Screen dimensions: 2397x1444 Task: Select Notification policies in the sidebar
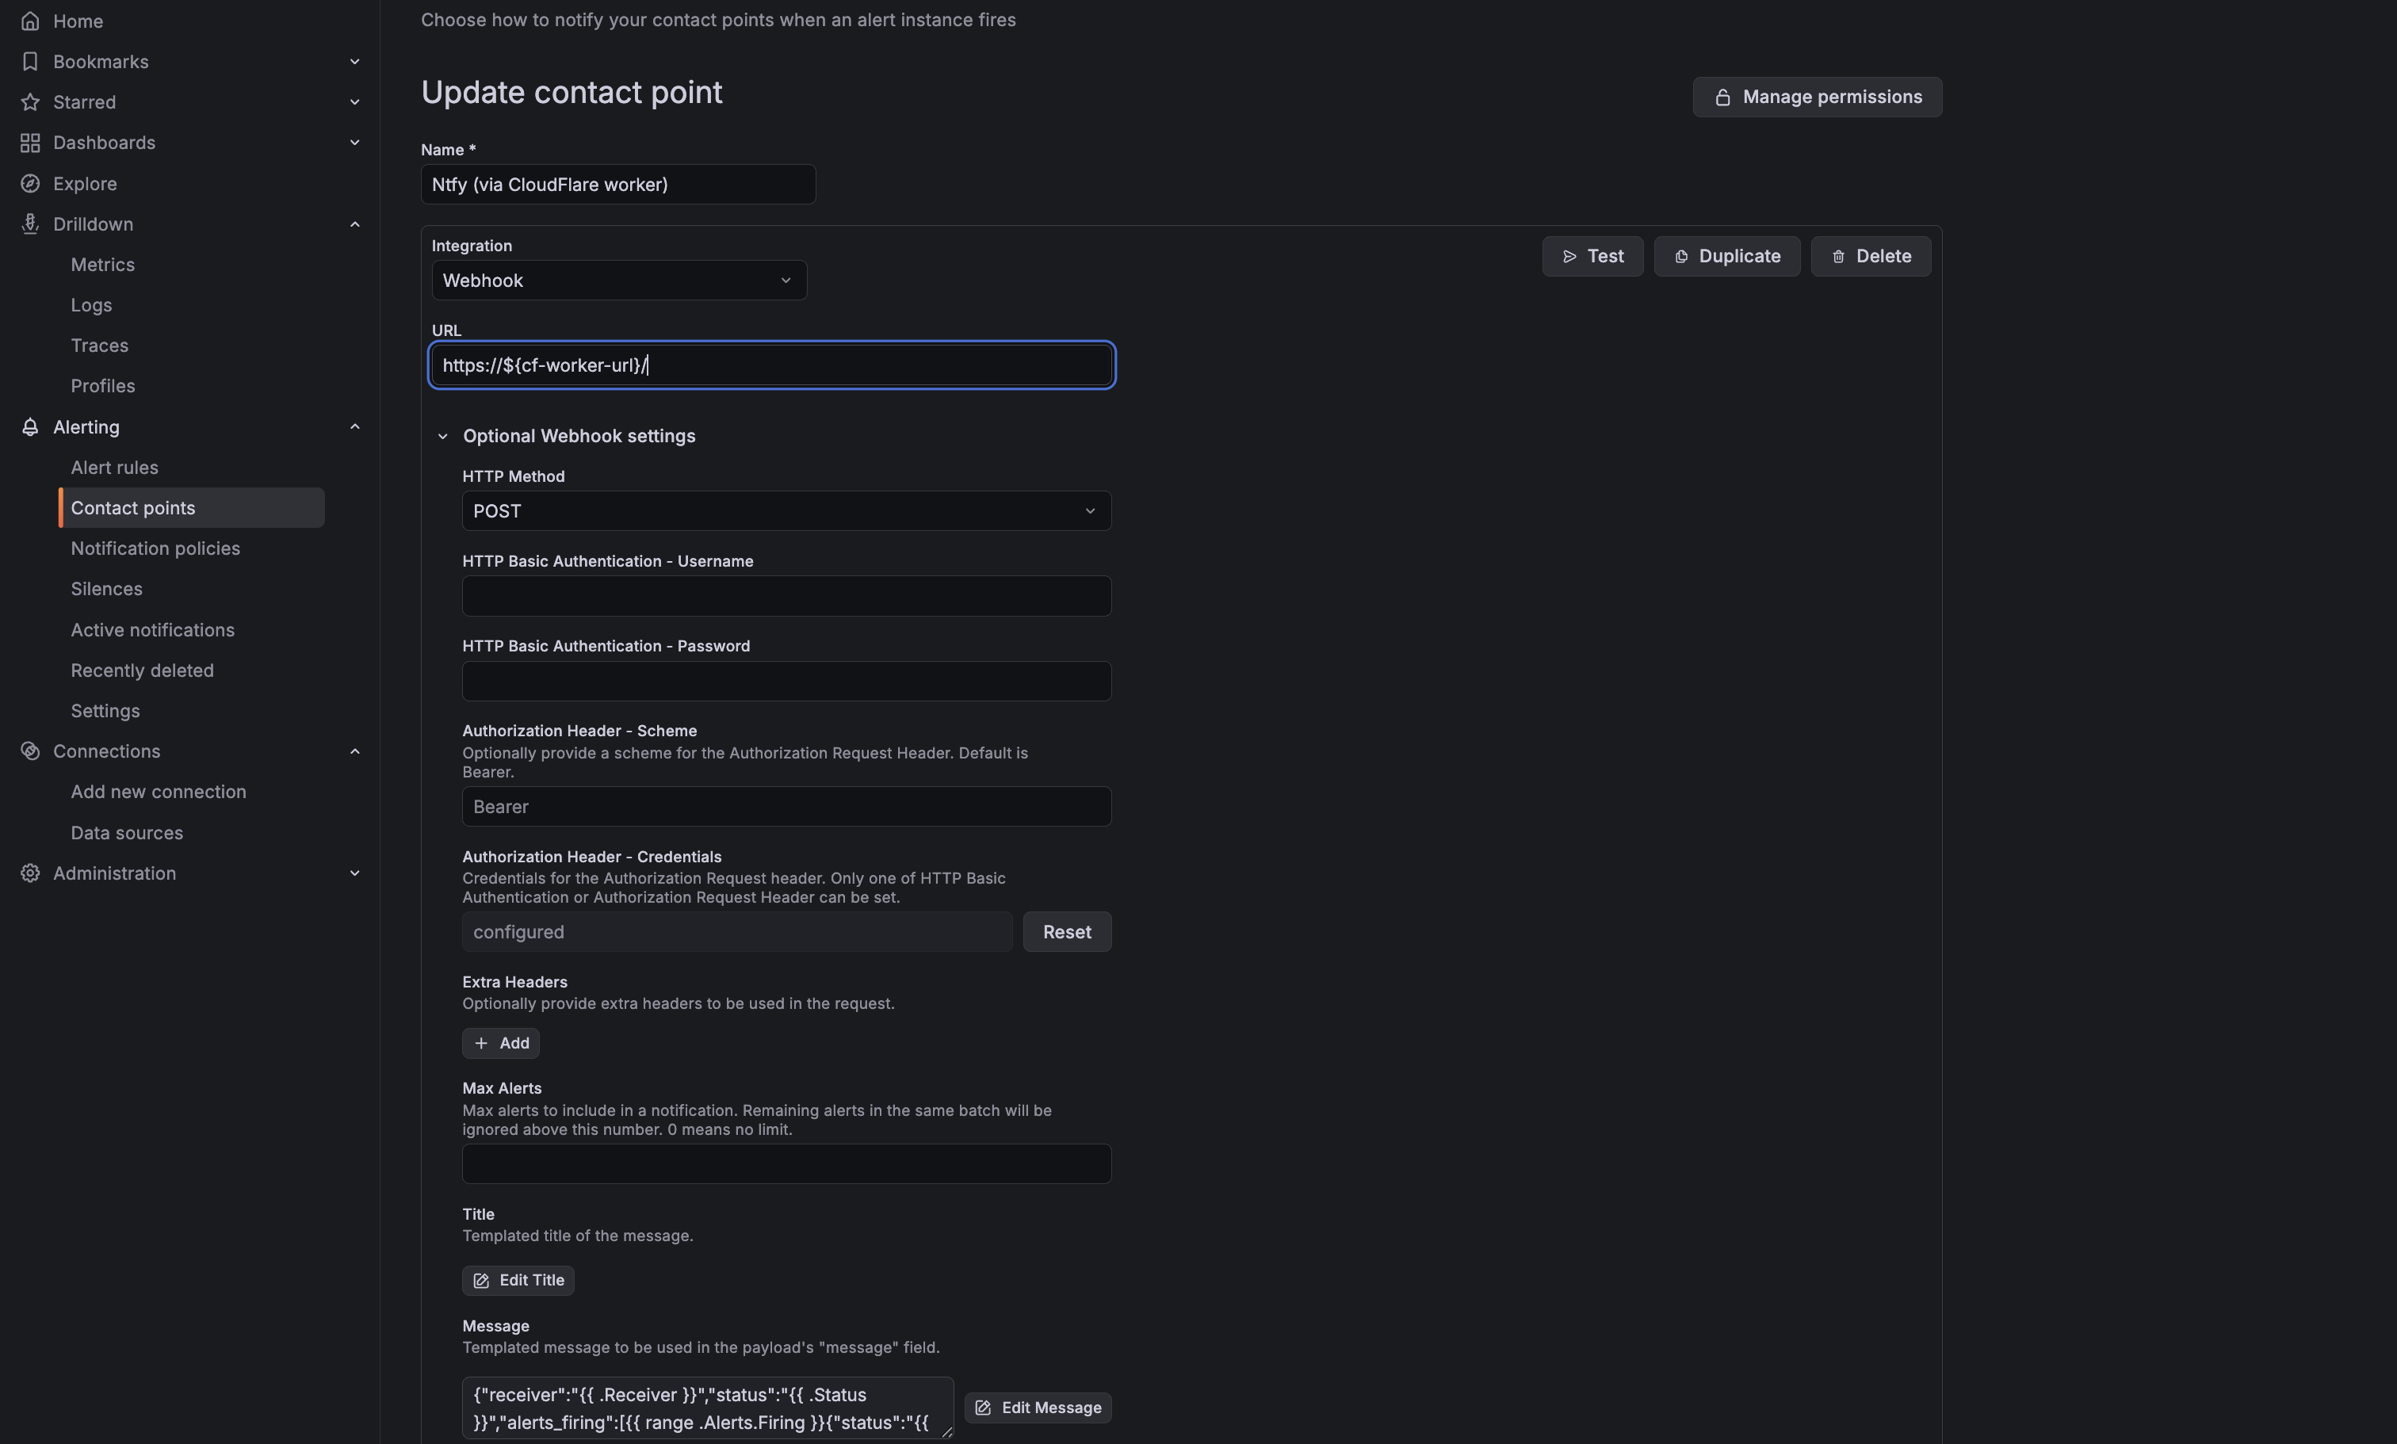coord(155,548)
